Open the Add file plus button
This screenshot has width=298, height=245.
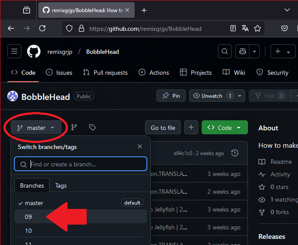pyautogui.click(x=191, y=127)
